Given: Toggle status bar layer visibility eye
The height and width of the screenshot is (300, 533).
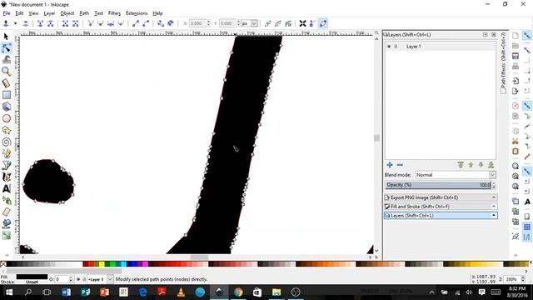Looking at the screenshot, I should point(78,279).
